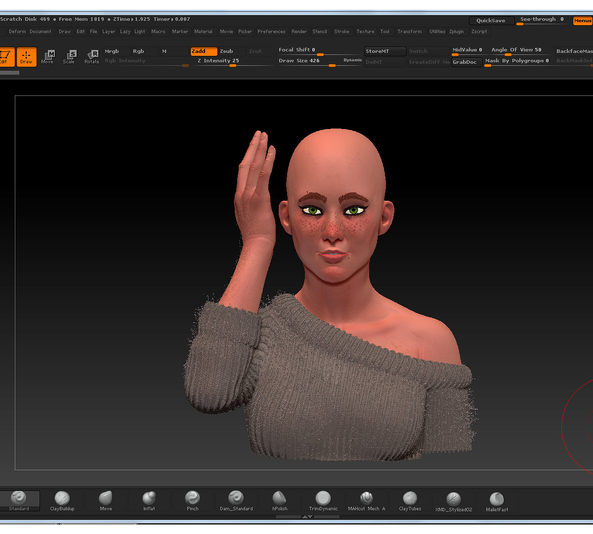Toggle Zadd sculpt mode
Image resolution: width=593 pixels, height=534 pixels.
coord(204,51)
